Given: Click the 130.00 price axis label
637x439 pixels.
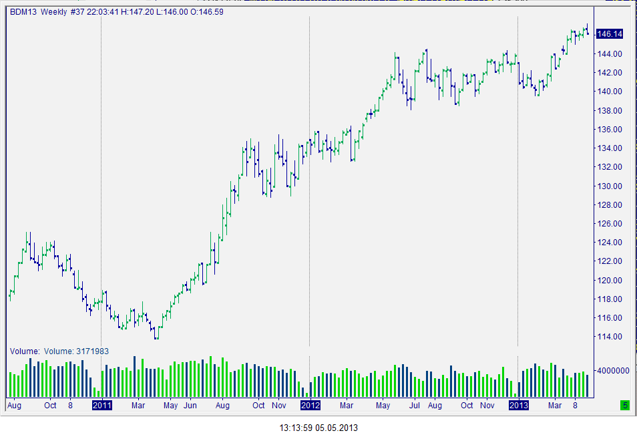Looking at the screenshot, I should click(x=610, y=186).
